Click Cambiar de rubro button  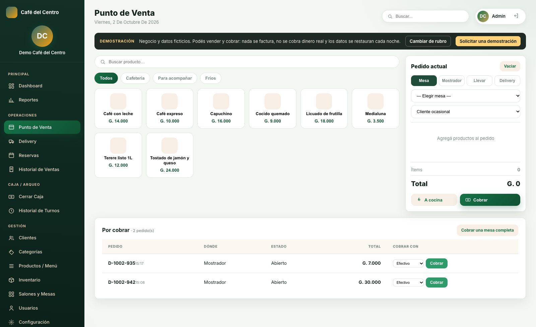pos(428,41)
